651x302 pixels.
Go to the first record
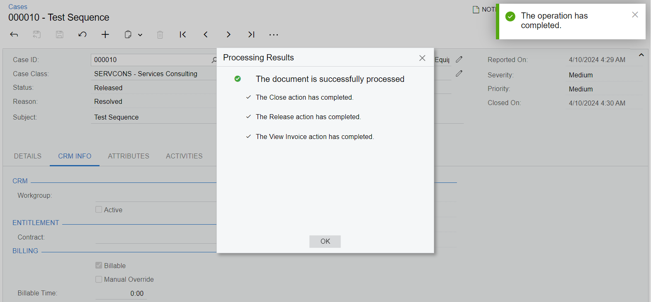coord(183,35)
